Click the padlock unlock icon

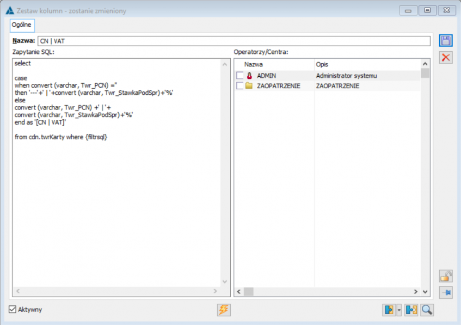point(446,277)
